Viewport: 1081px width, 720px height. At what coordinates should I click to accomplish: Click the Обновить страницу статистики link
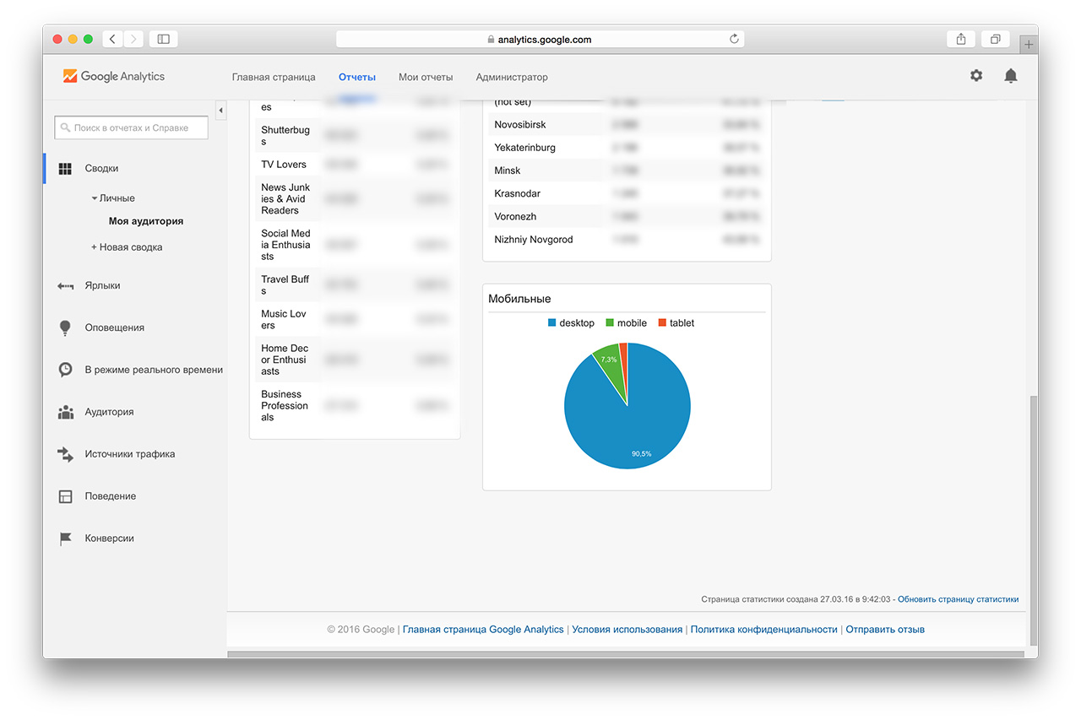tap(958, 599)
